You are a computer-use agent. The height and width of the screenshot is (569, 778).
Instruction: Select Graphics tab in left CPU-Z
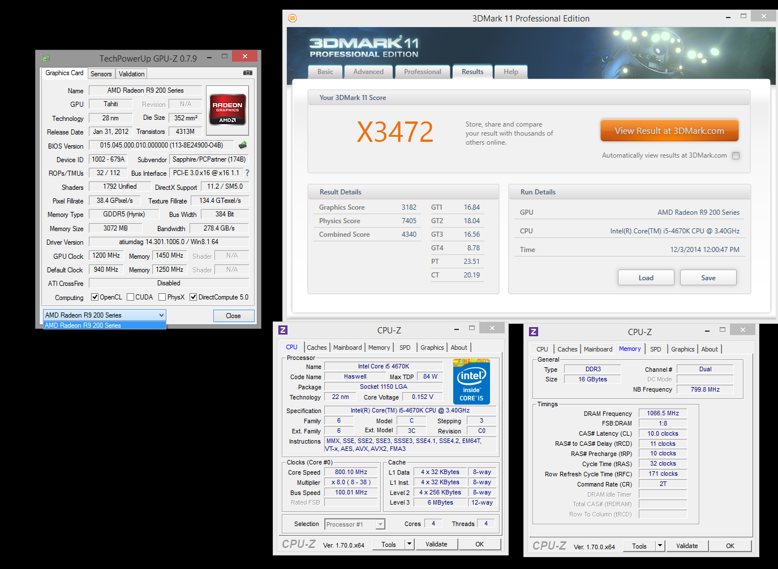click(432, 348)
